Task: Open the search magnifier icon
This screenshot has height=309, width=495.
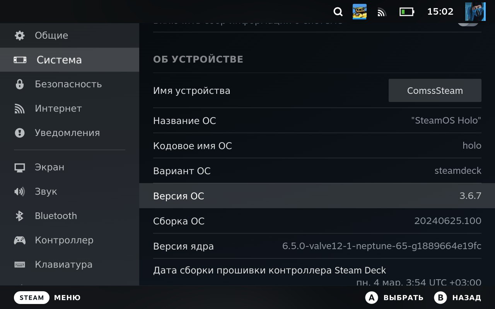Action: point(338,12)
